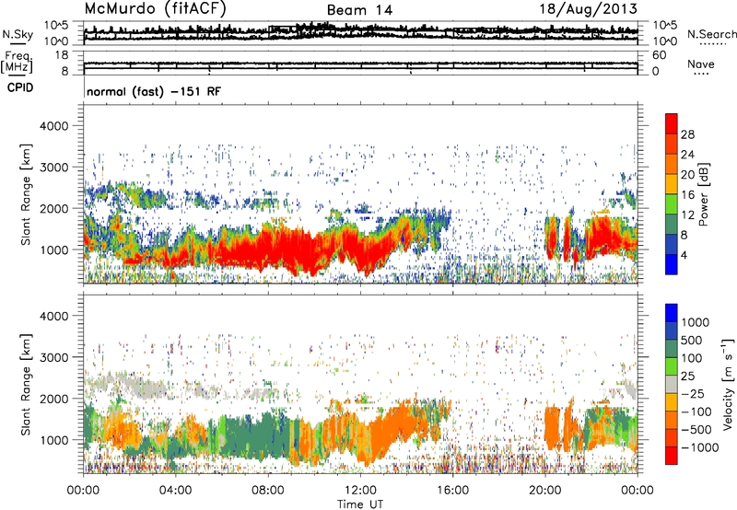Click the 08:00 tick on the time axis
Viewport: 737px width, 510px height.
[x=267, y=491]
